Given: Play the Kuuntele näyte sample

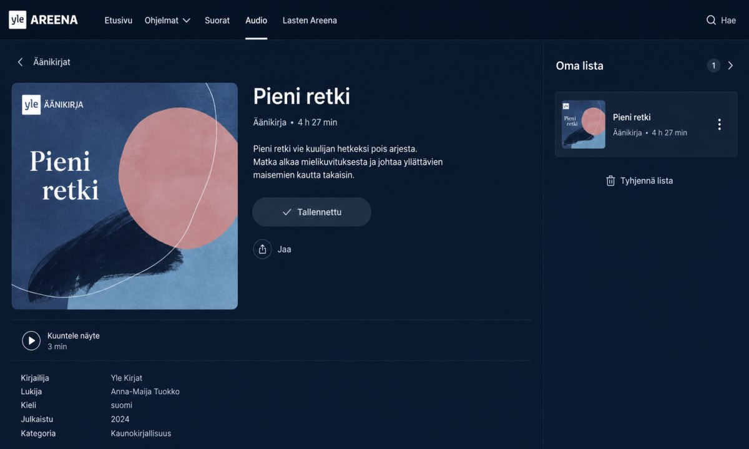Looking at the screenshot, I should click(31, 340).
